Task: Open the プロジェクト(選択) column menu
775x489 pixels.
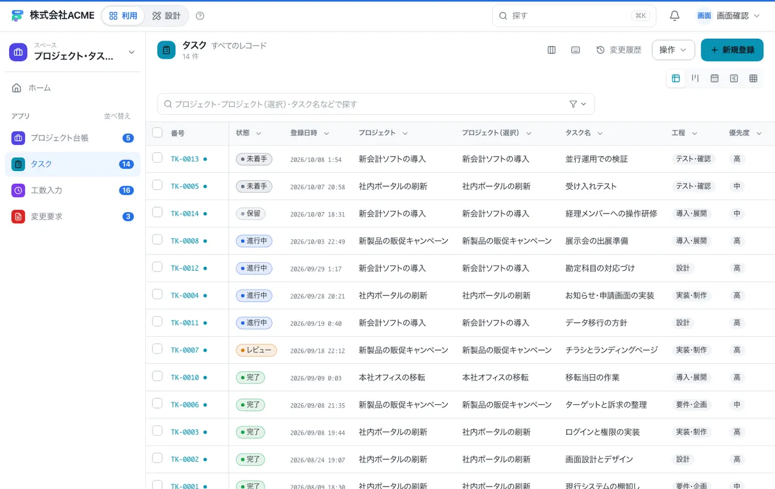Action: [x=529, y=133]
